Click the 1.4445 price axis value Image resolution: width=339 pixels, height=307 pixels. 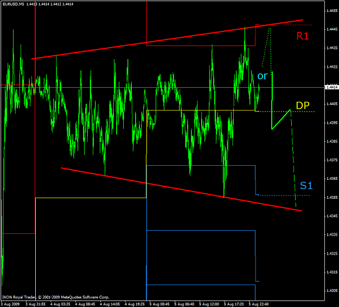(332, 29)
